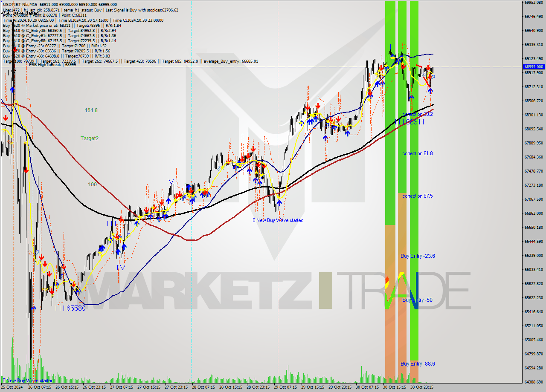Click the 'Buy Entry -88.6' label
The height and width of the screenshot is (392, 546).
click(418, 364)
